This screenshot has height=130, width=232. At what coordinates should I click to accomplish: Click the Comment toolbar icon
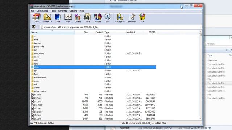(x=131, y=18)
